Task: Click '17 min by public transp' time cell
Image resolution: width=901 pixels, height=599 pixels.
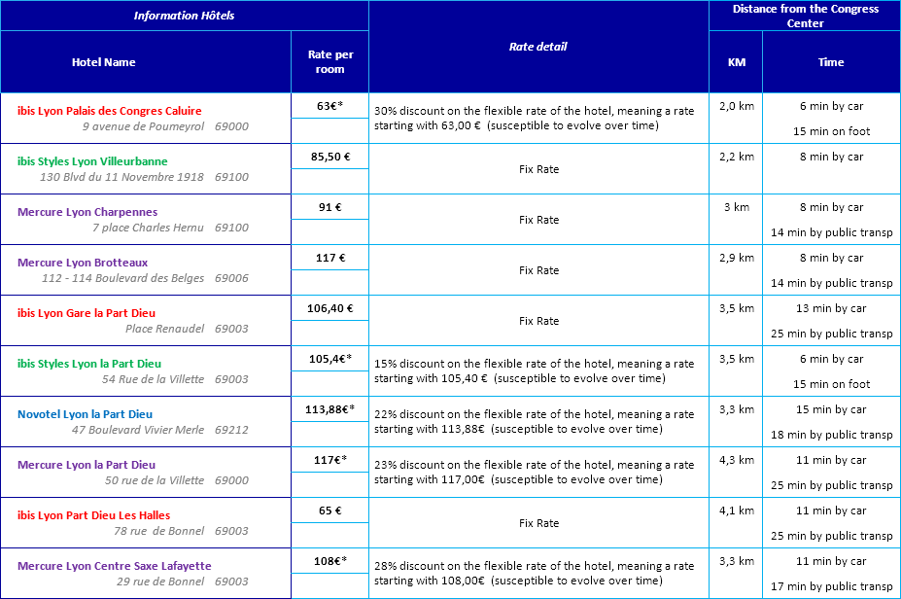Action: [831, 586]
